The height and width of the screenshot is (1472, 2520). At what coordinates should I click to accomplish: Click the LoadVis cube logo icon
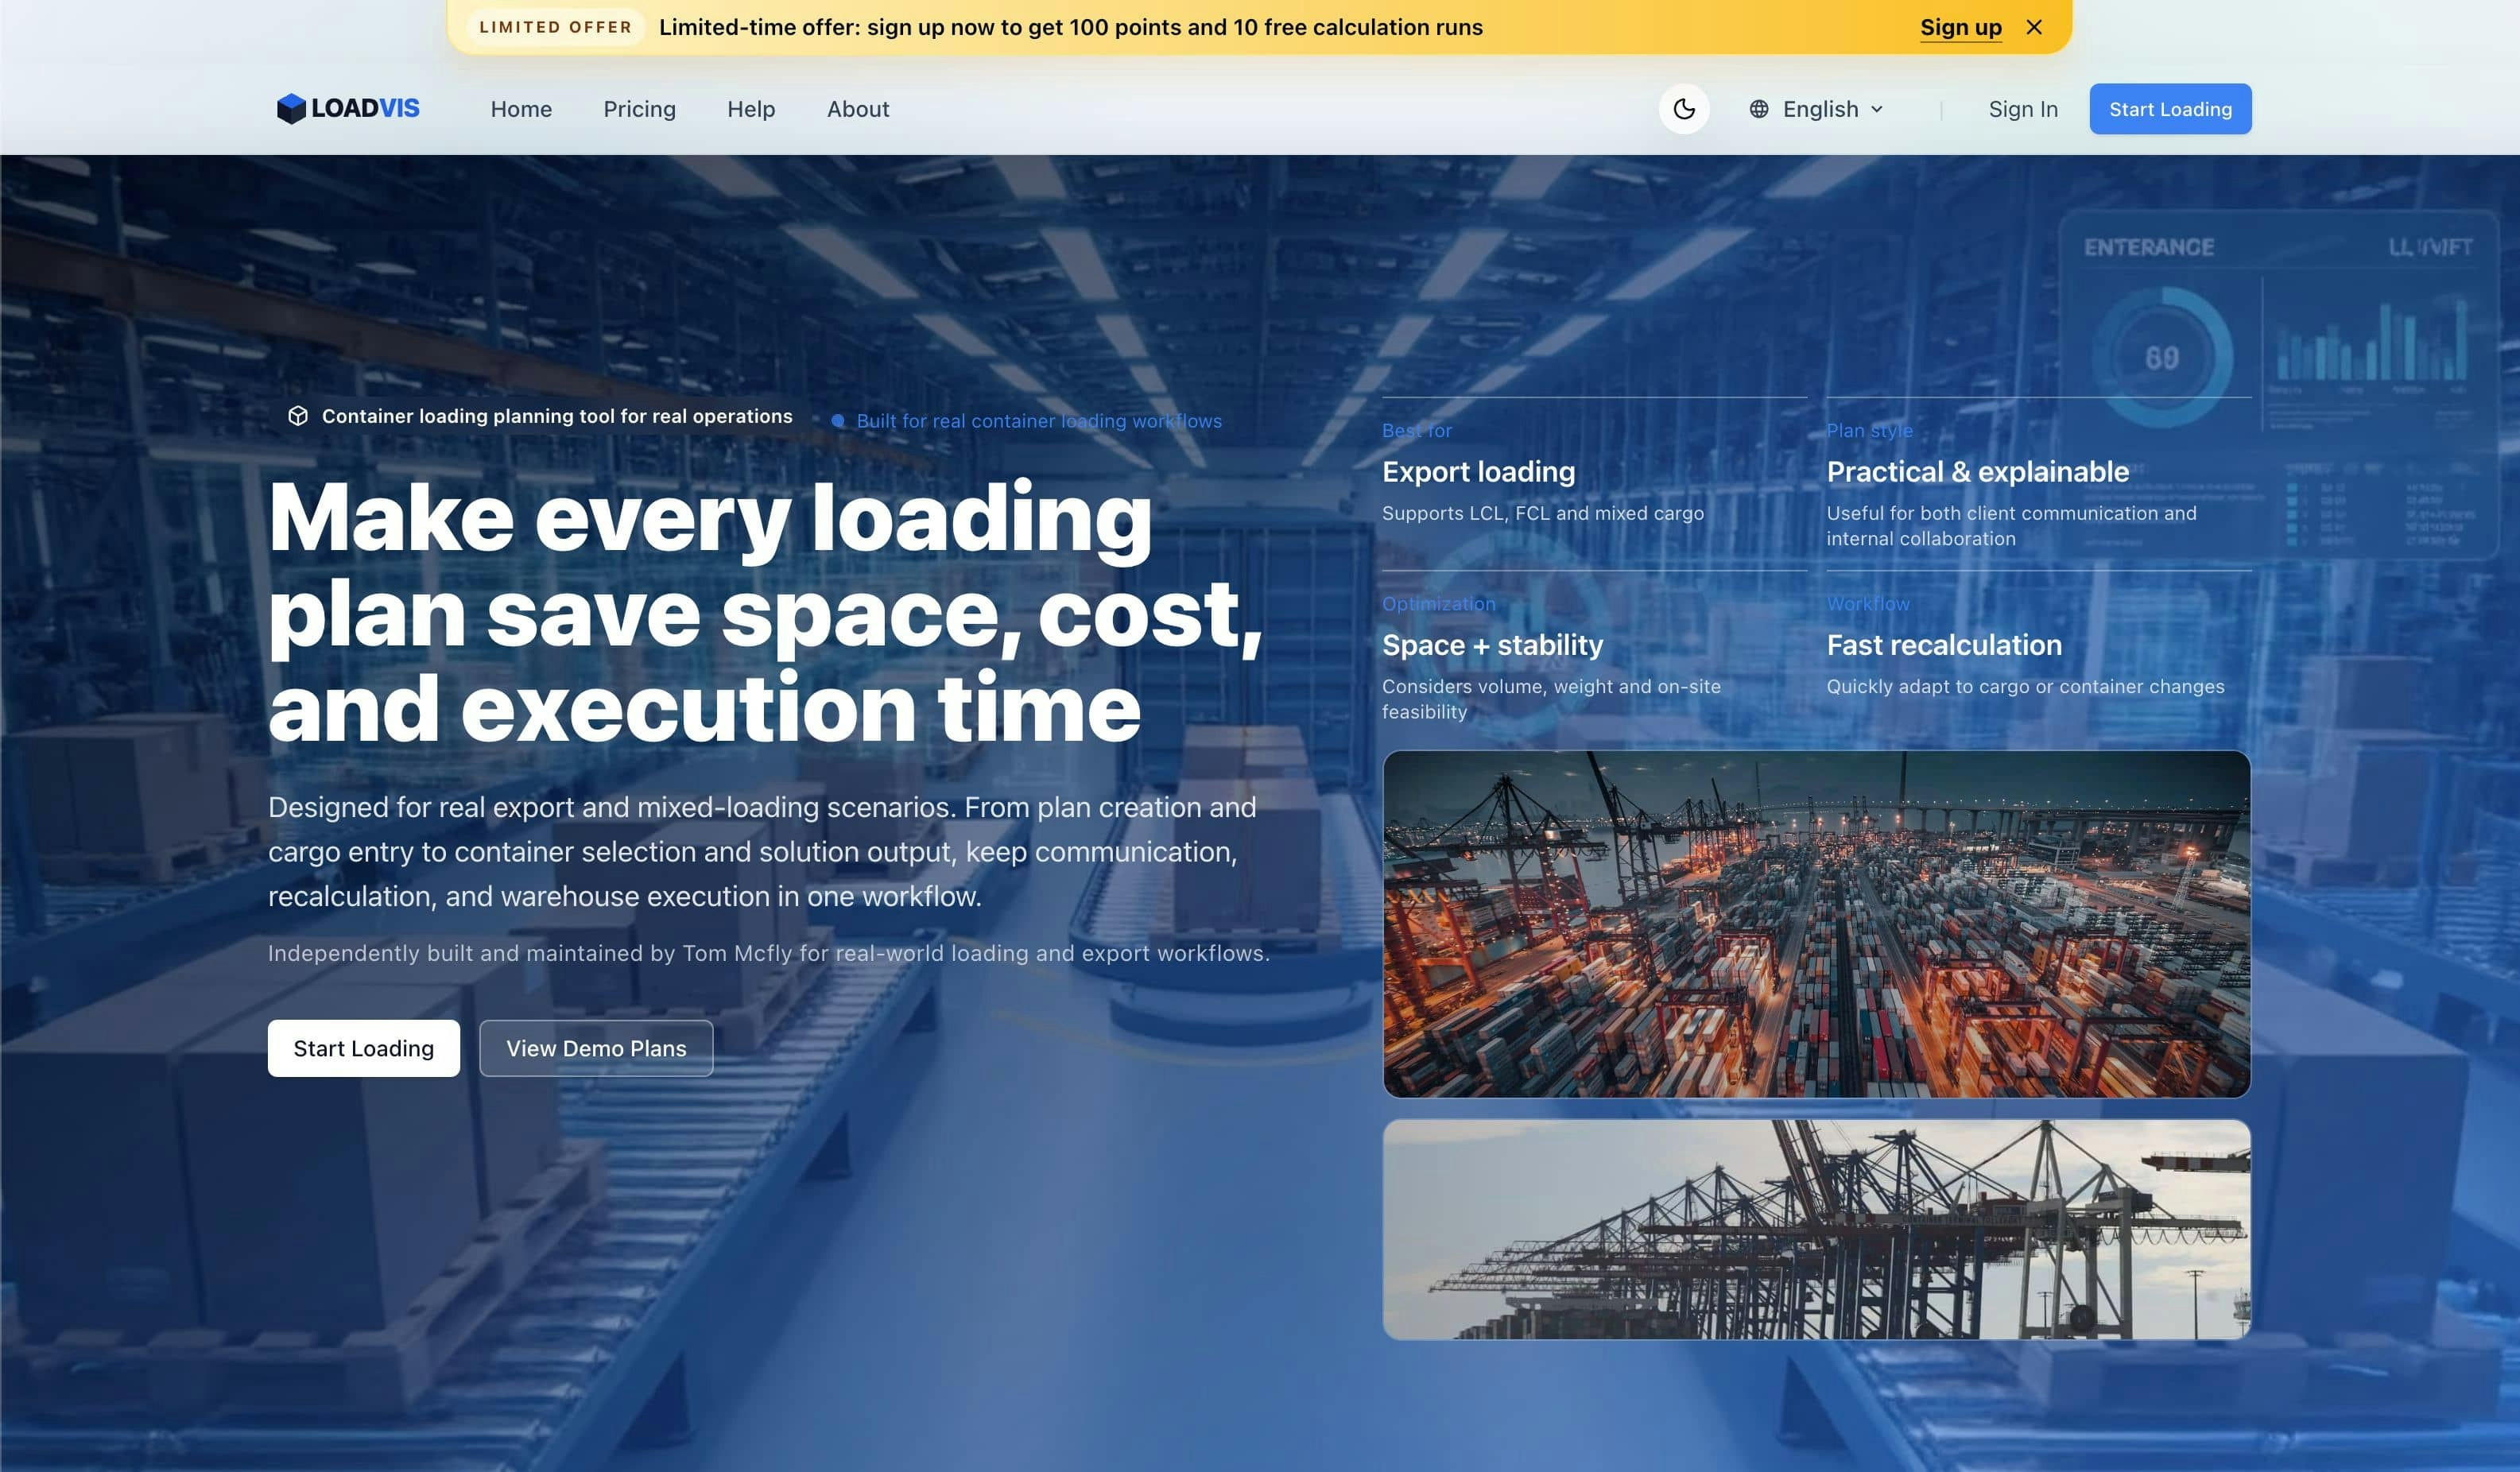291,108
